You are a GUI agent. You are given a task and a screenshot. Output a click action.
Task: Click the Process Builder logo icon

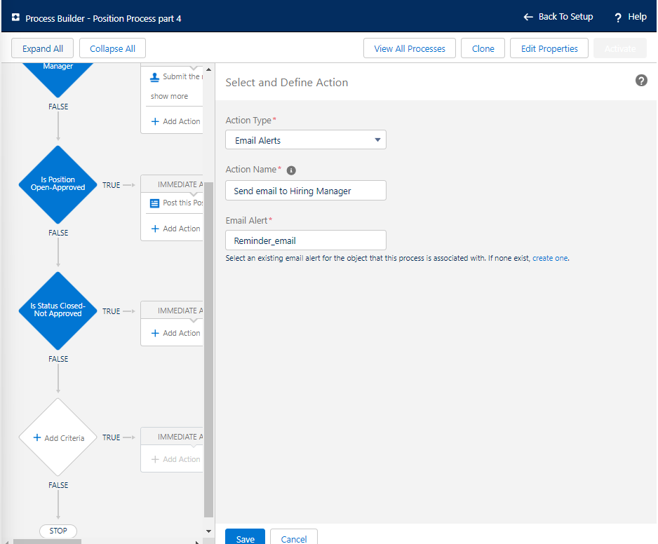pos(15,18)
